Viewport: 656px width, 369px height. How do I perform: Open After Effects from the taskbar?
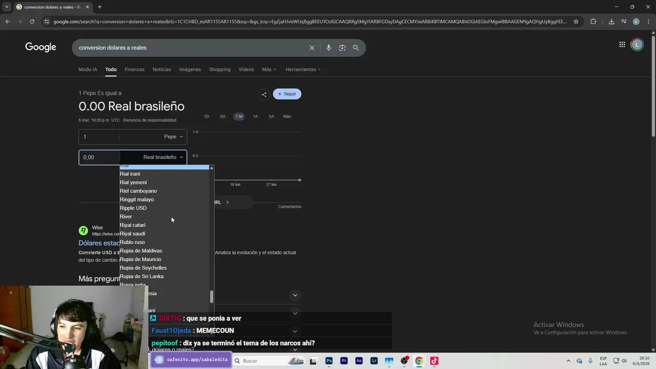[359, 361]
